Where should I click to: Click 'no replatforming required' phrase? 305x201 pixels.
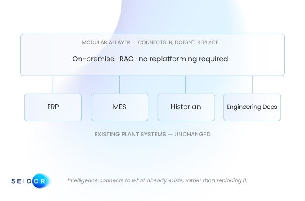(184, 59)
